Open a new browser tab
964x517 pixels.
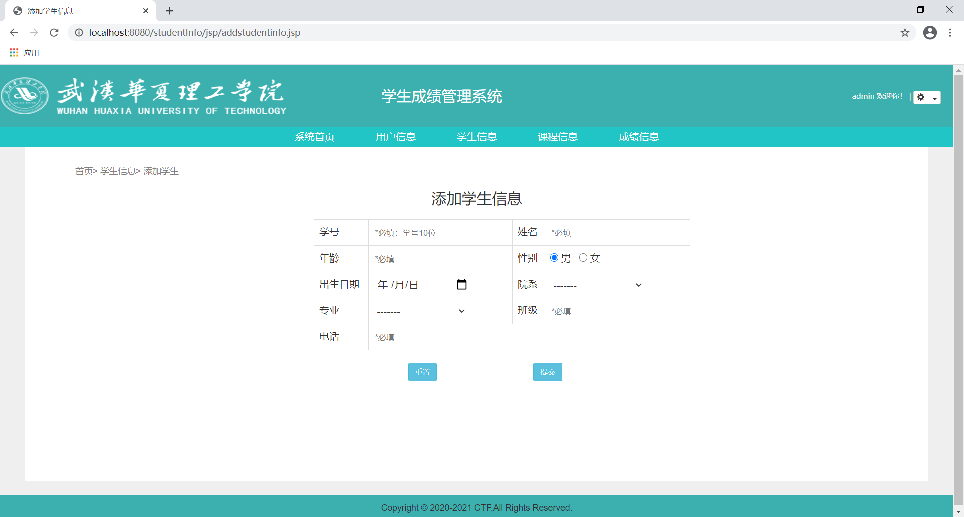pos(170,11)
